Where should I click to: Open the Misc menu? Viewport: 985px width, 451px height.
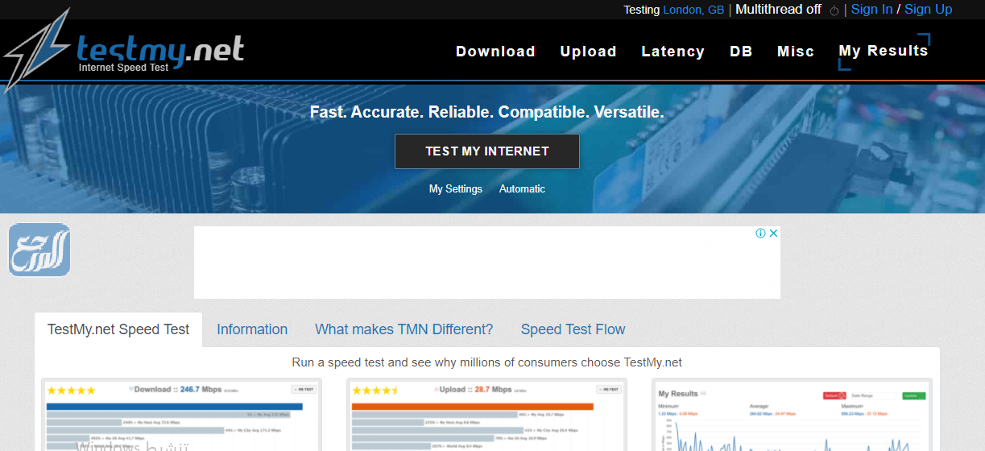click(x=796, y=52)
